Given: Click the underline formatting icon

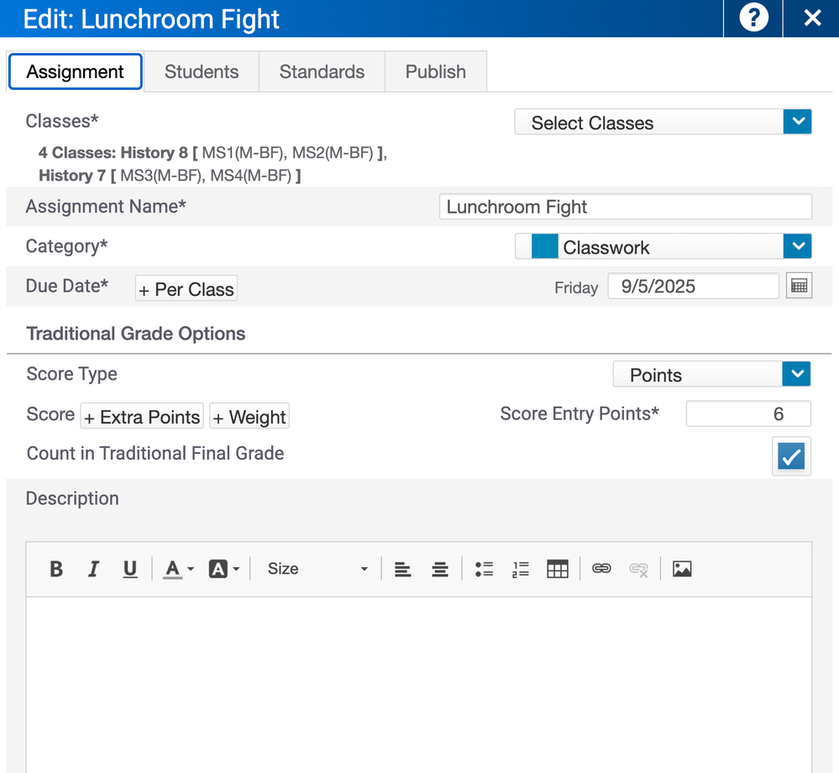Looking at the screenshot, I should click(130, 570).
